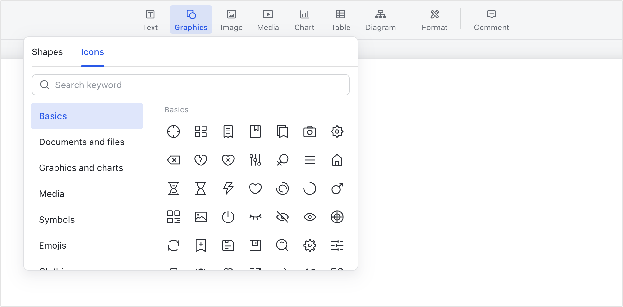Select the power button icon
Image resolution: width=623 pixels, height=307 pixels.
point(228,217)
